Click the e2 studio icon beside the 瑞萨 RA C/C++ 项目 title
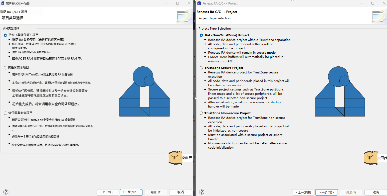 click(x=3, y=4)
